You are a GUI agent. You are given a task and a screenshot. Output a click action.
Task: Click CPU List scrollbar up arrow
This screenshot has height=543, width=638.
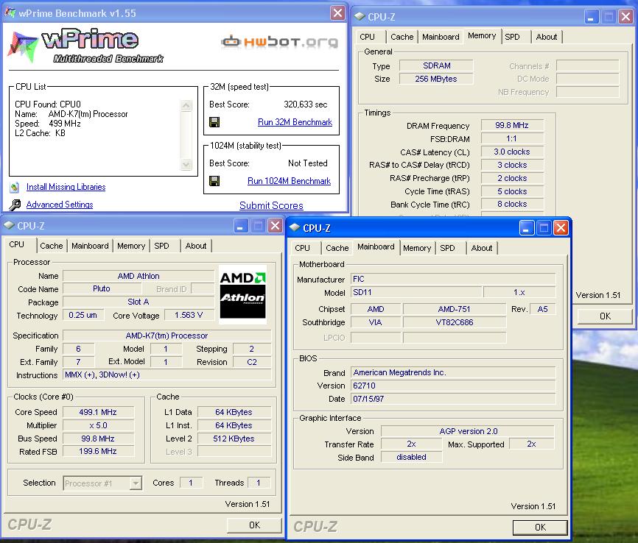pos(186,106)
